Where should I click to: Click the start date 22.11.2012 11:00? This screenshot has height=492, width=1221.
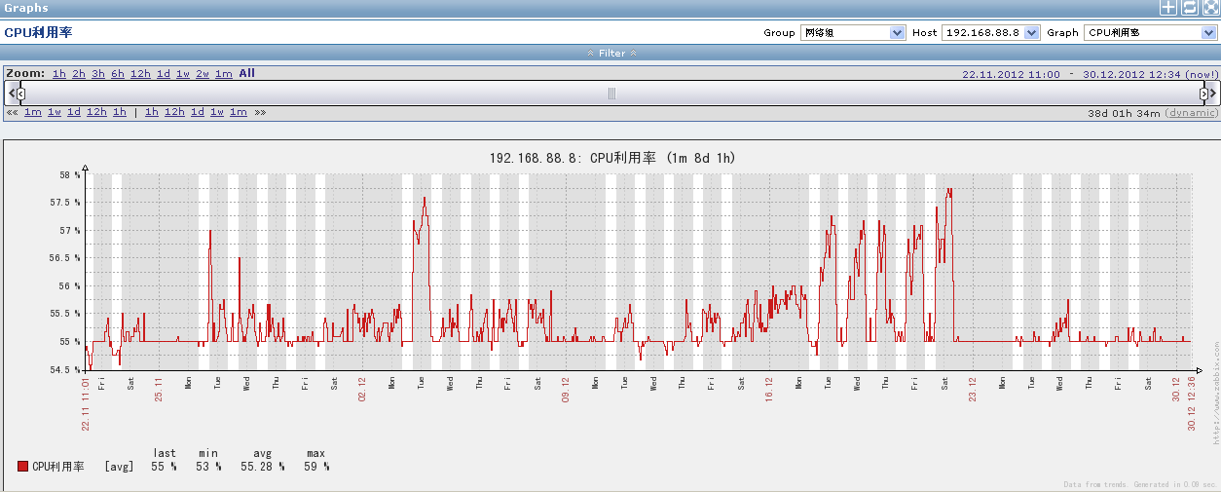(x=1011, y=74)
